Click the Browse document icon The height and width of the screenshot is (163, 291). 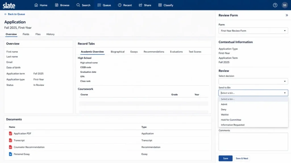pyautogui.click(x=57, y=5)
